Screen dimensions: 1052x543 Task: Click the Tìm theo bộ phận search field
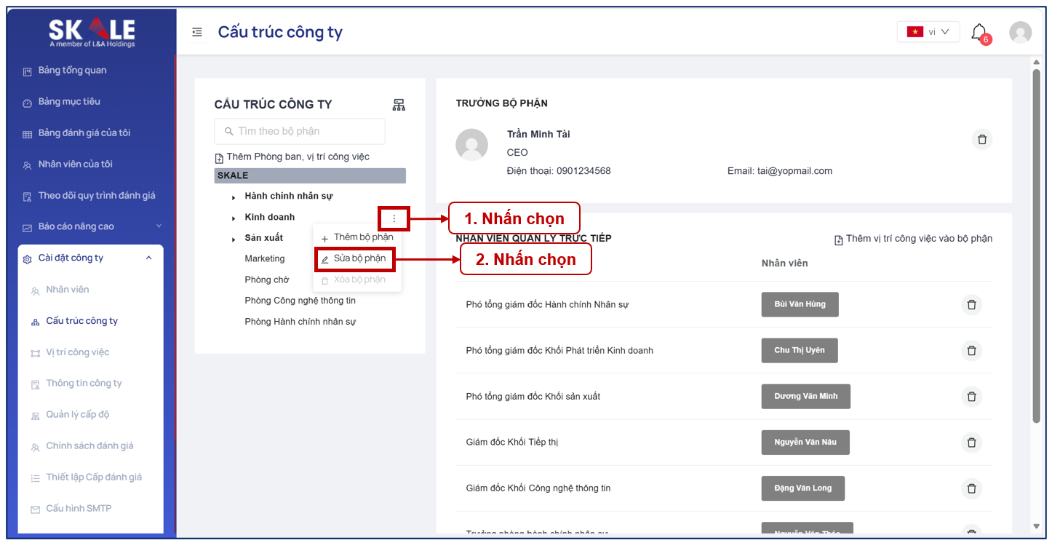click(x=300, y=131)
